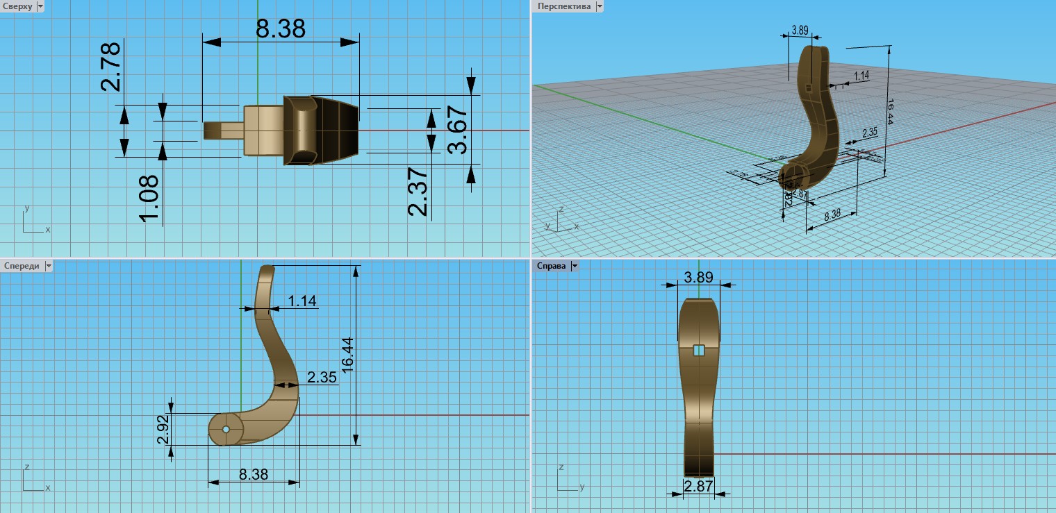The image size is (1056, 513).
Task: Select the 8.38 dimension in Сверху viewport
Action: [x=280, y=29]
